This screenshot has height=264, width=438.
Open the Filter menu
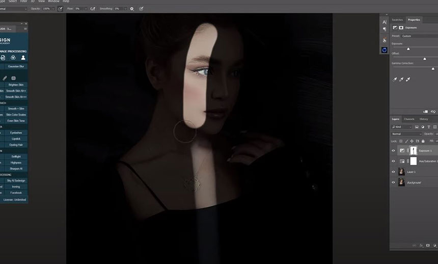24,2
